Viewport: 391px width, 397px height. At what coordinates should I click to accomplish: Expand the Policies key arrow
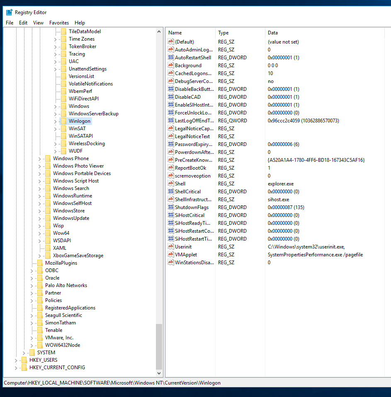pyautogui.click(x=32, y=300)
